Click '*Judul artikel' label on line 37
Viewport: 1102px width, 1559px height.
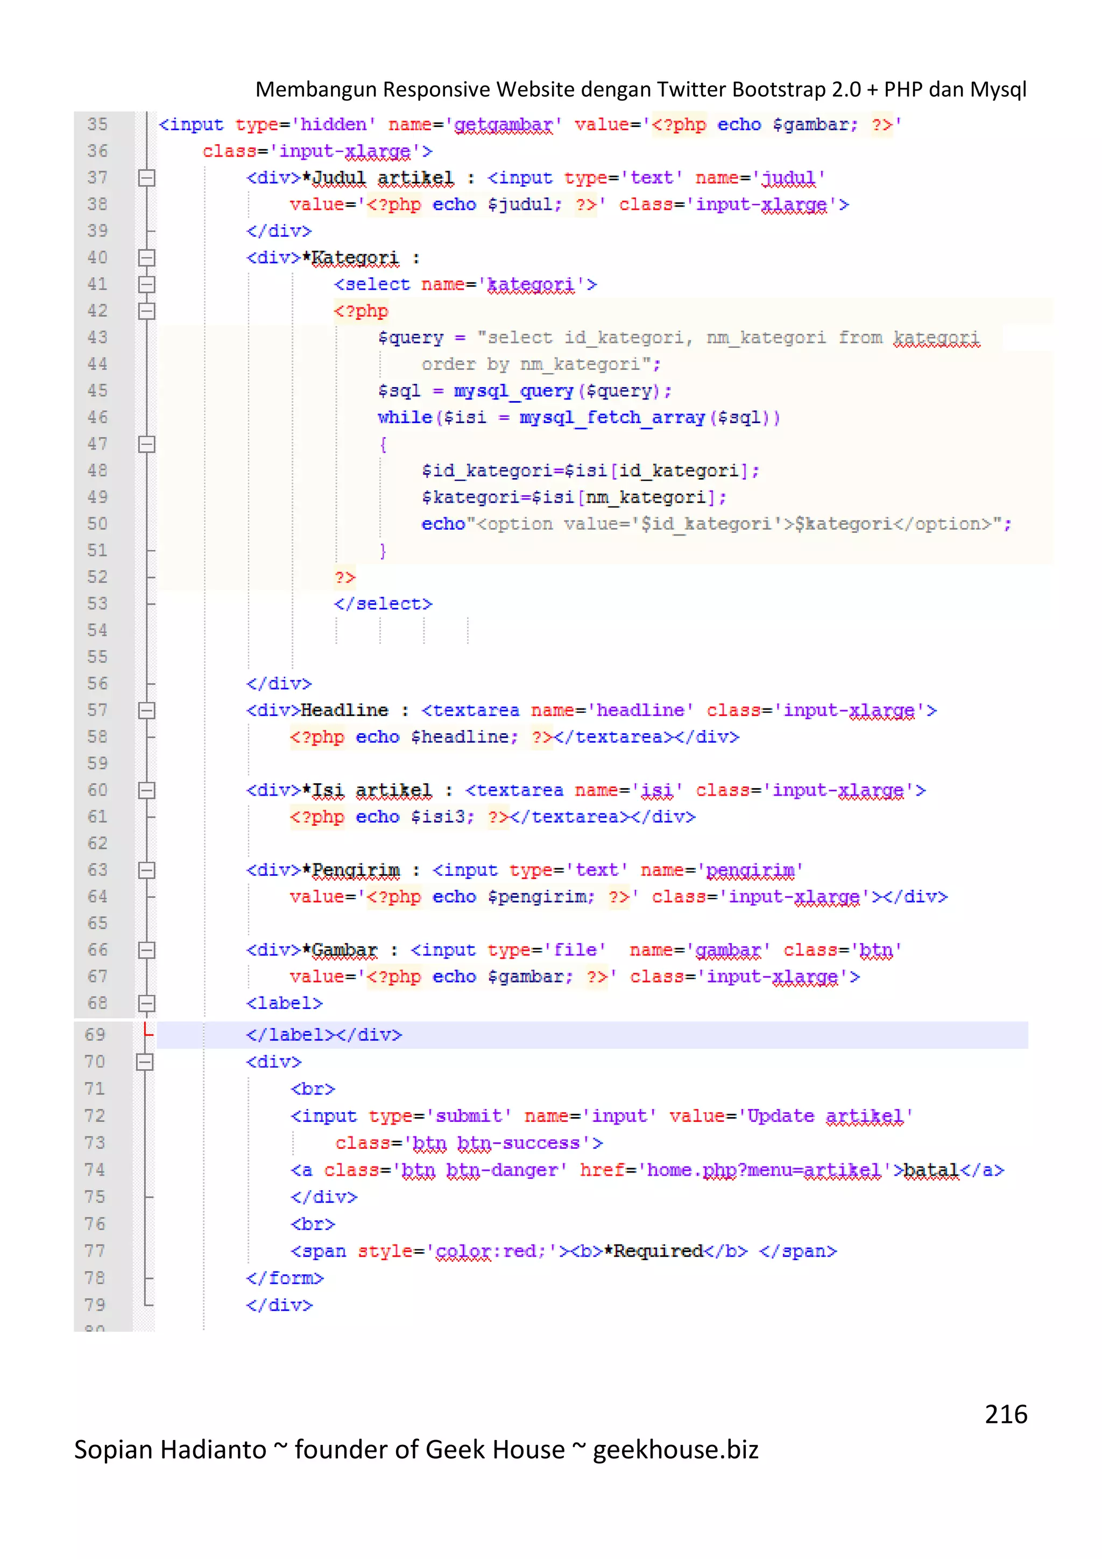click(377, 179)
